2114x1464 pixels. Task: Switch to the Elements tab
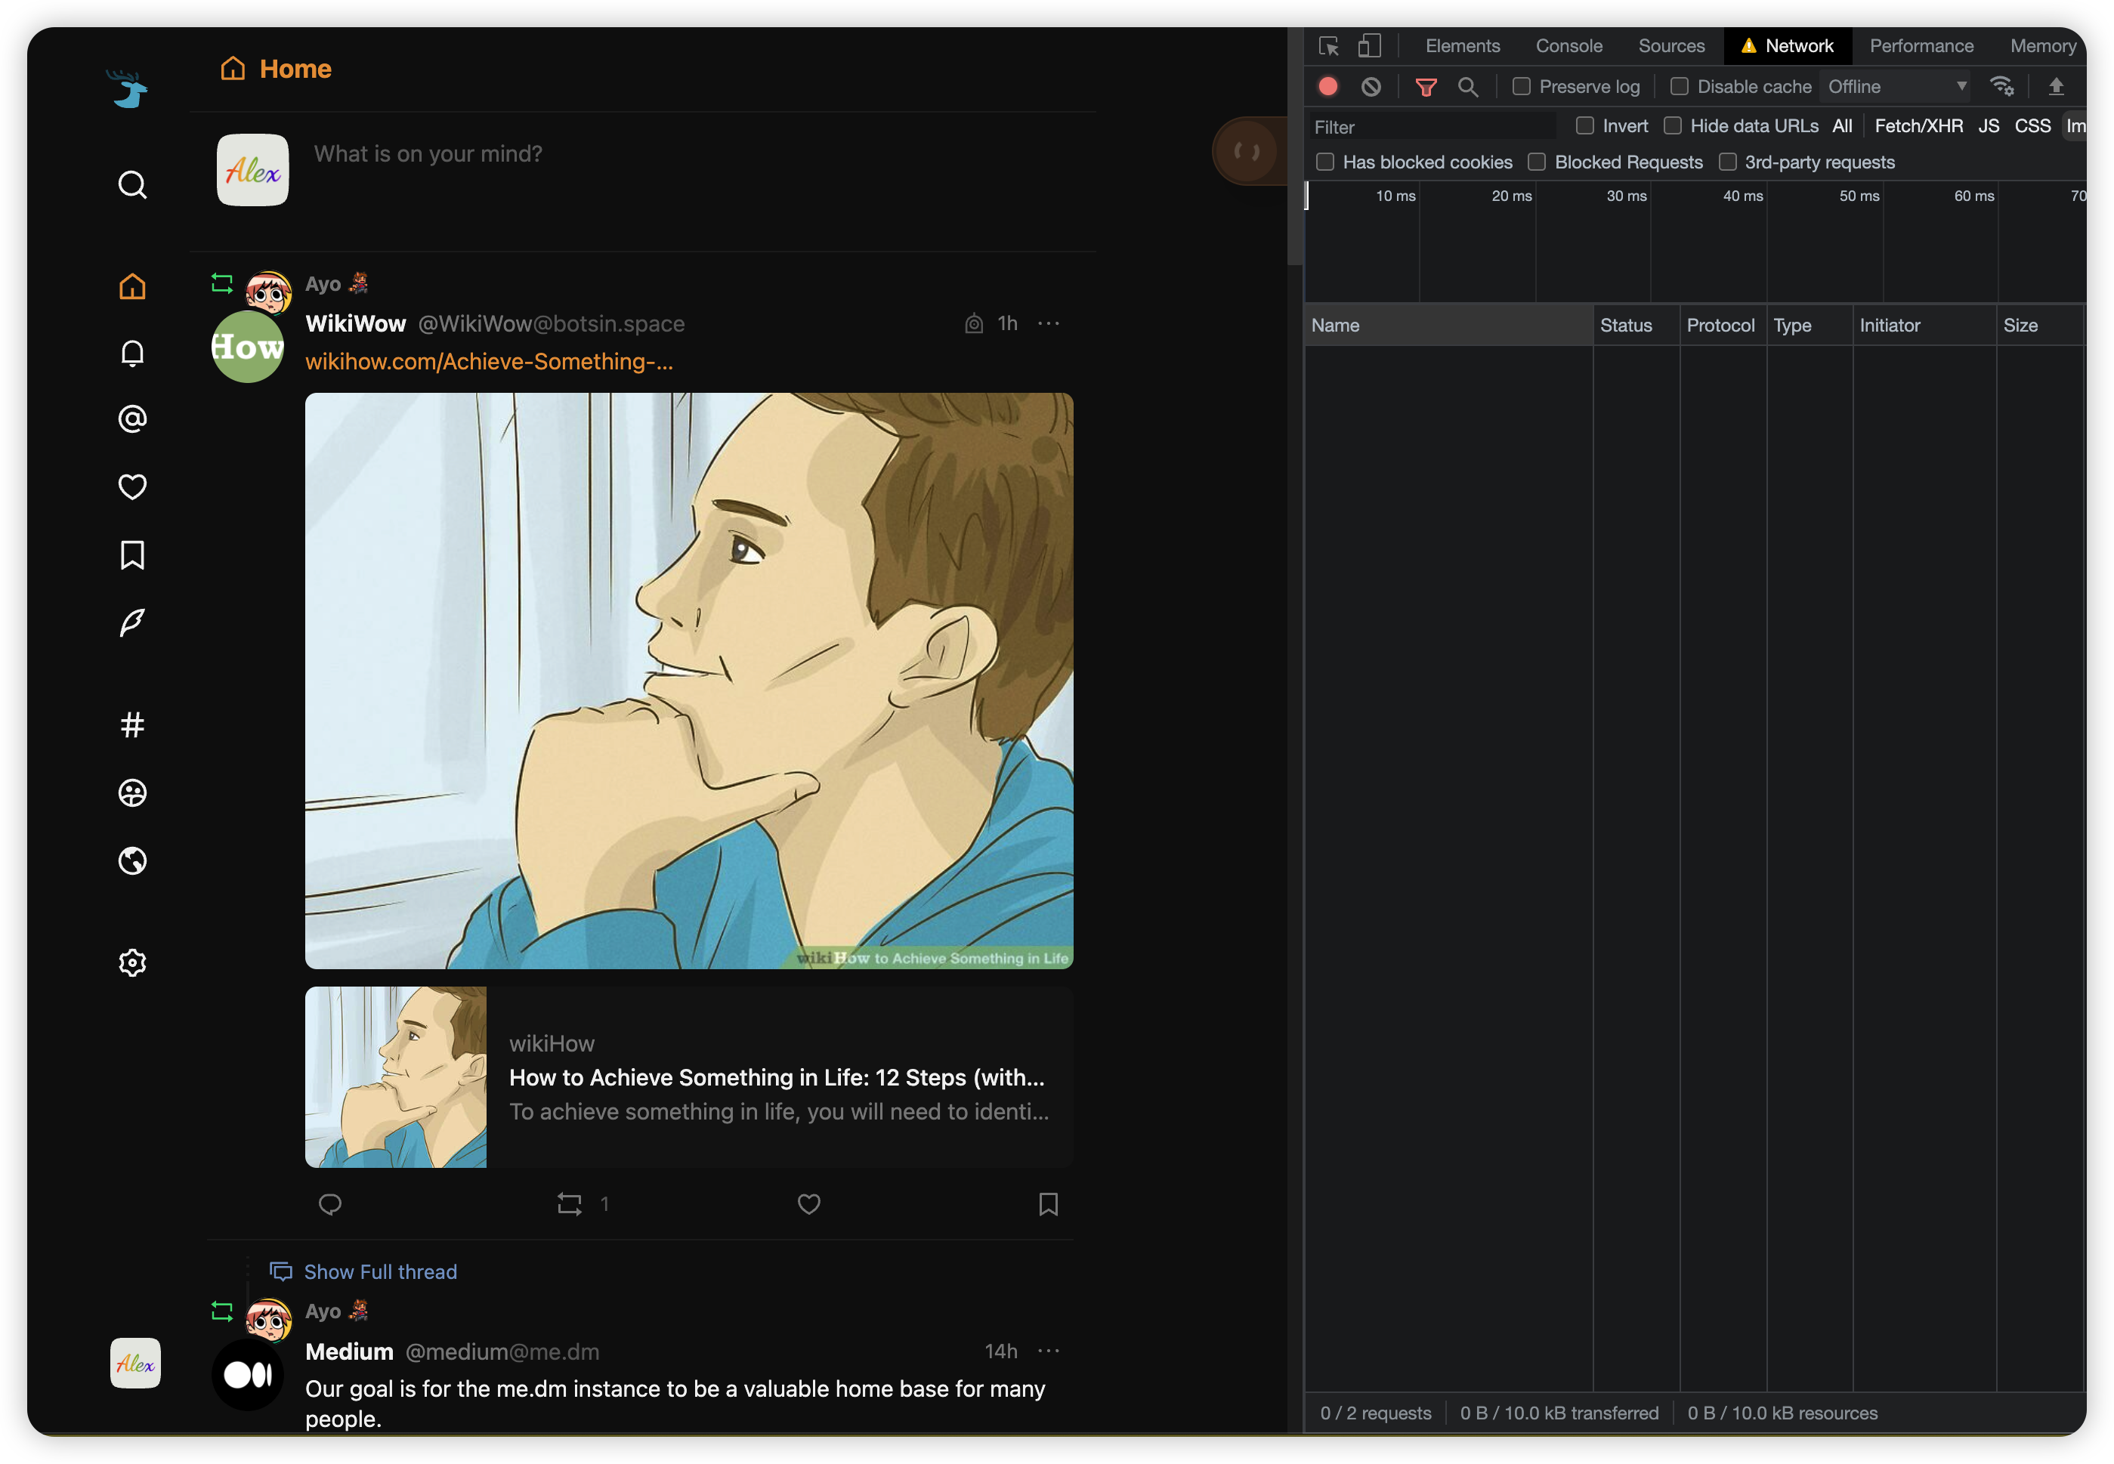(x=1463, y=46)
